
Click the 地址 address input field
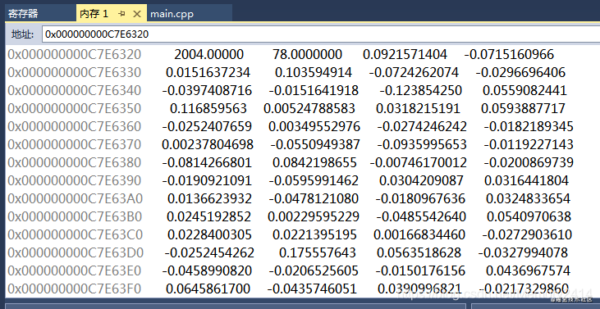point(321,34)
